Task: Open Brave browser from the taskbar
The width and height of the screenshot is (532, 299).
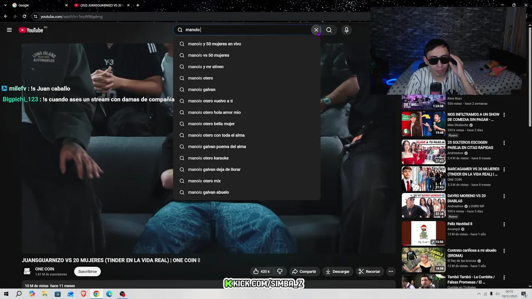Action: 83,294
